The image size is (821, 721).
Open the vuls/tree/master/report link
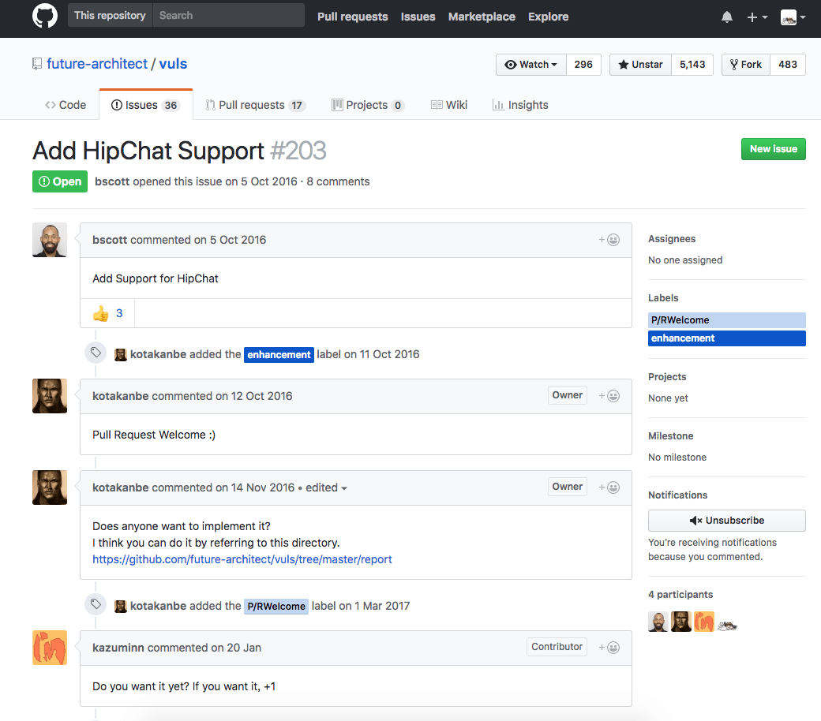click(242, 559)
